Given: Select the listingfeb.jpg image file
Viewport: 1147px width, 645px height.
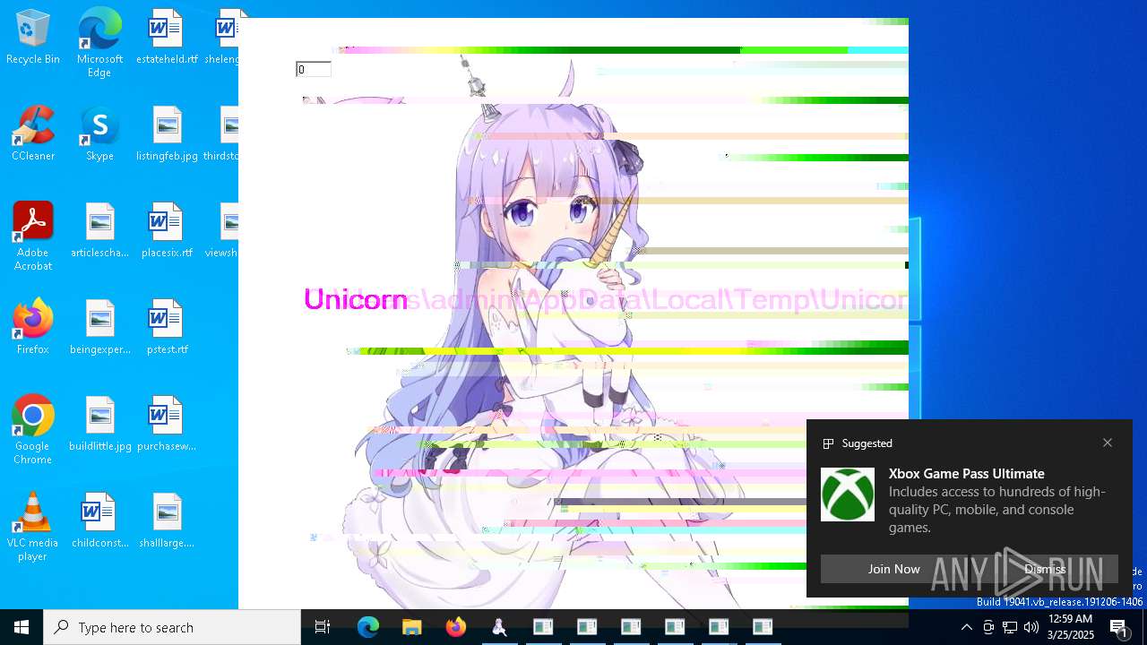Looking at the screenshot, I should pyautogui.click(x=167, y=134).
